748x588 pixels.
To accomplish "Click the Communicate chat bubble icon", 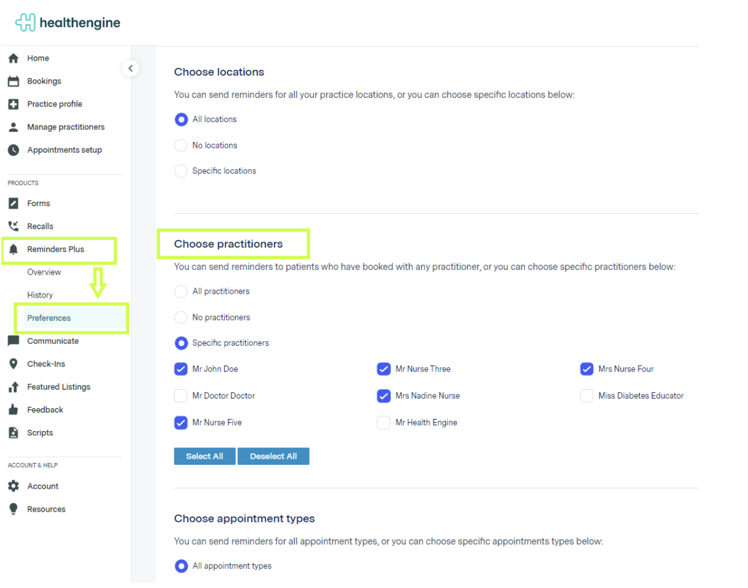I will tap(13, 341).
